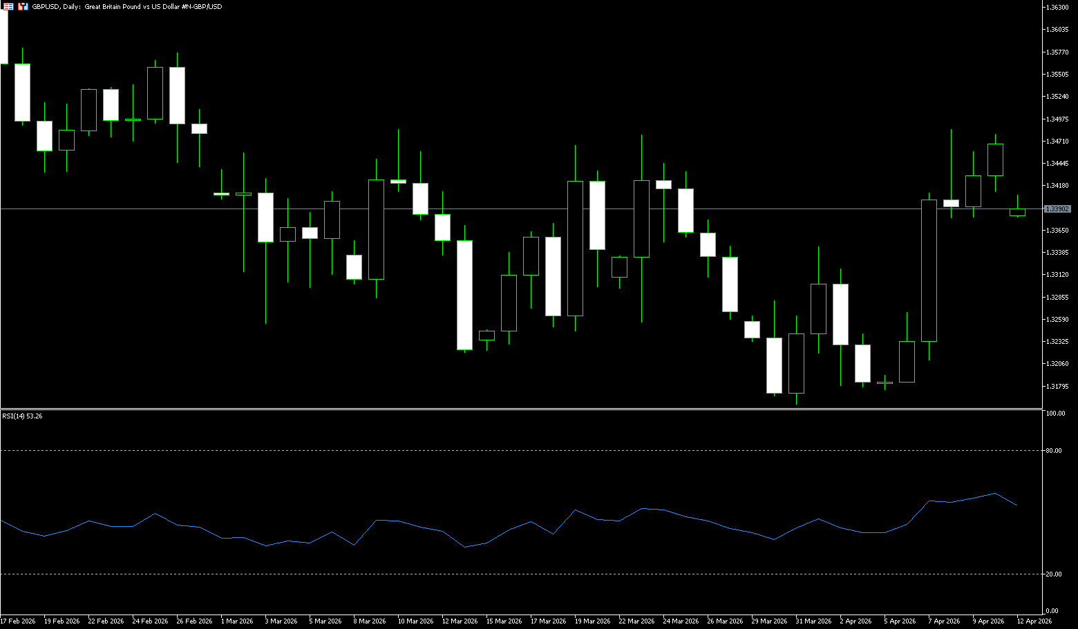The image size is (1078, 629).
Task: Click the RSI 20.00 level label
Action: pyautogui.click(x=1054, y=574)
